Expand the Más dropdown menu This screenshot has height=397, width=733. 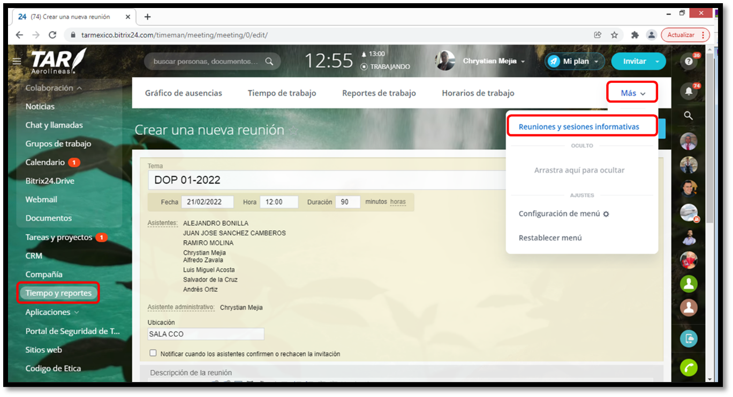coord(632,92)
